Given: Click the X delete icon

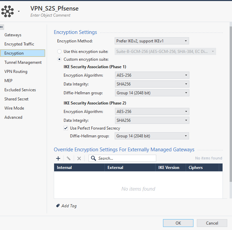Looking at the screenshot, I should point(79,158).
